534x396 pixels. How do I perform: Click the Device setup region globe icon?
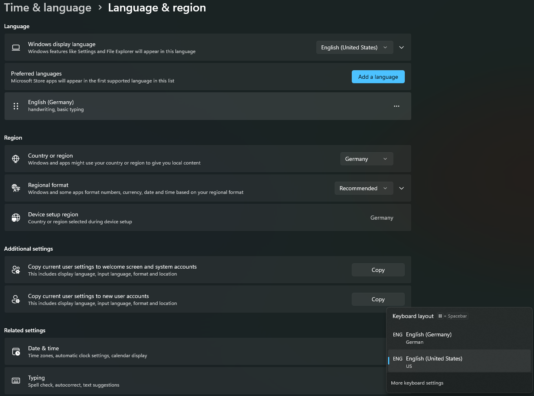(x=15, y=218)
